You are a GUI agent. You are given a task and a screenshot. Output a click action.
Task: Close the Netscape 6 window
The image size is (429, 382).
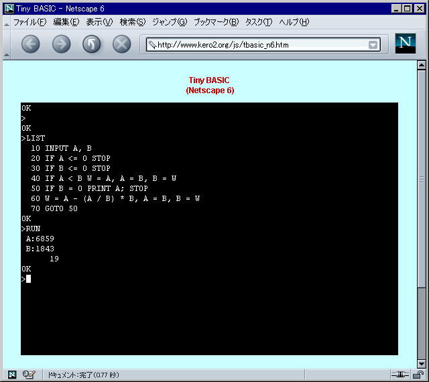pyautogui.click(x=419, y=9)
